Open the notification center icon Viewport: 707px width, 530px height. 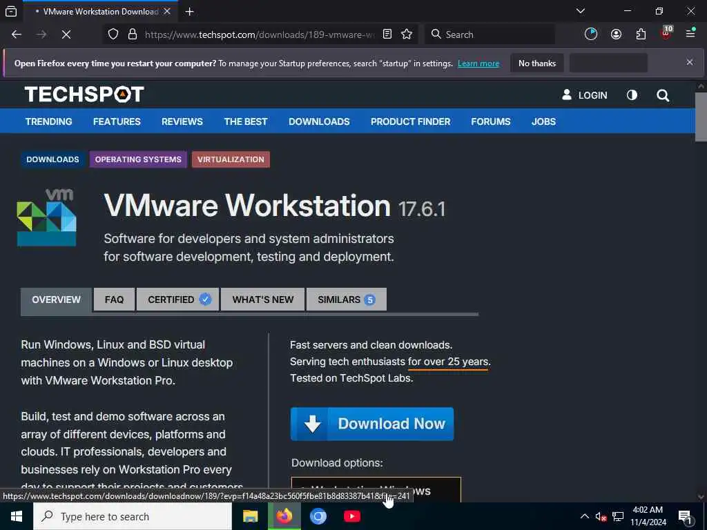point(686,517)
